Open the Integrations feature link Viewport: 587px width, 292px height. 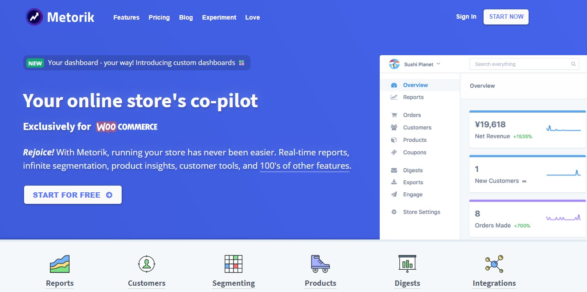(x=494, y=283)
